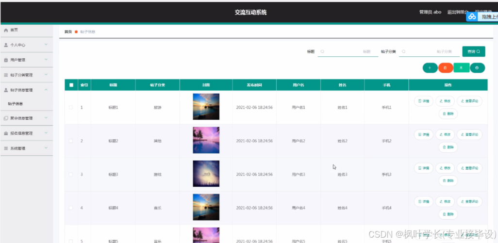Open cover thumbnail of row 标题3

tap(206, 174)
